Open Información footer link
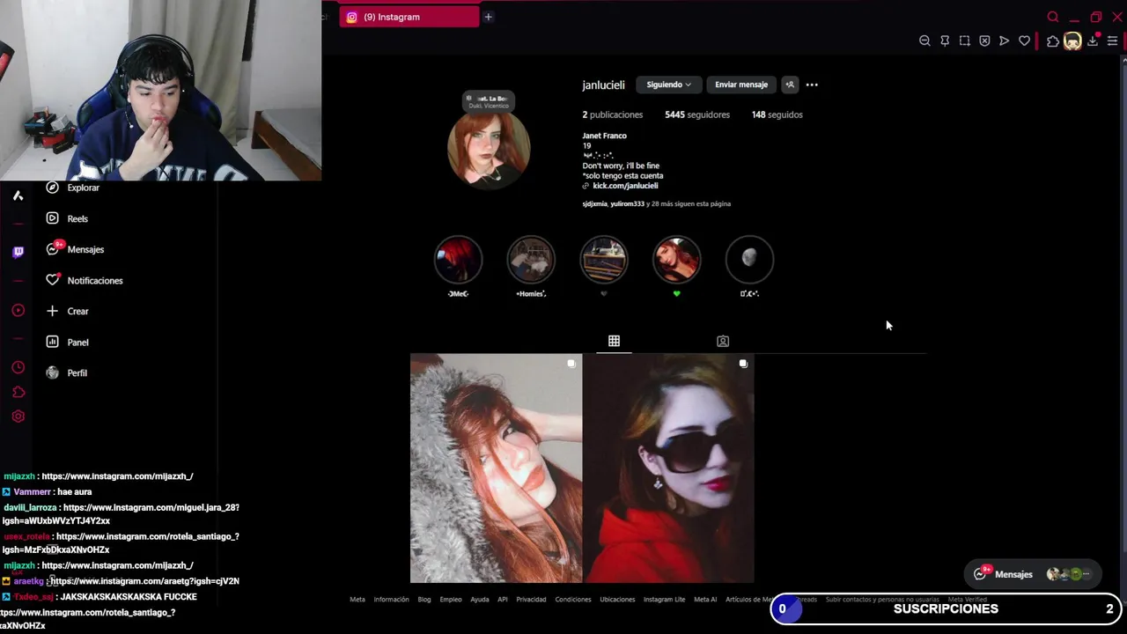Viewport: 1127px width, 634px height. click(x=391, y=600)
